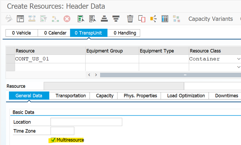The height and width of the screenshot is (145, 241).
Task: Click the right scroll arrow under table
Action: coord(96,75)
